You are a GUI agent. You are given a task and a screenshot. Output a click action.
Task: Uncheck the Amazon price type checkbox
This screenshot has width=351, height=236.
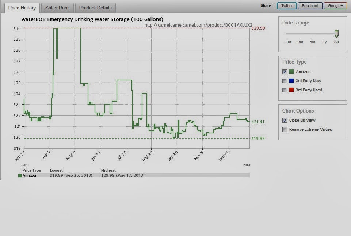(x=285, y=72)
